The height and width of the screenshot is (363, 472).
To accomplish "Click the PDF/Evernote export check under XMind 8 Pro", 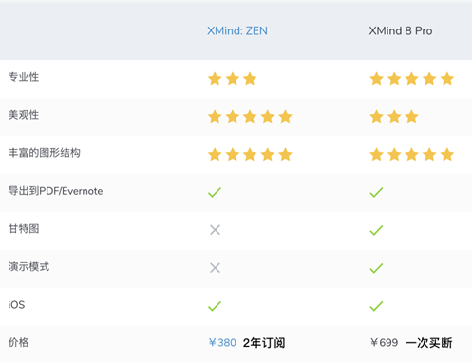I will click(376, 192).
